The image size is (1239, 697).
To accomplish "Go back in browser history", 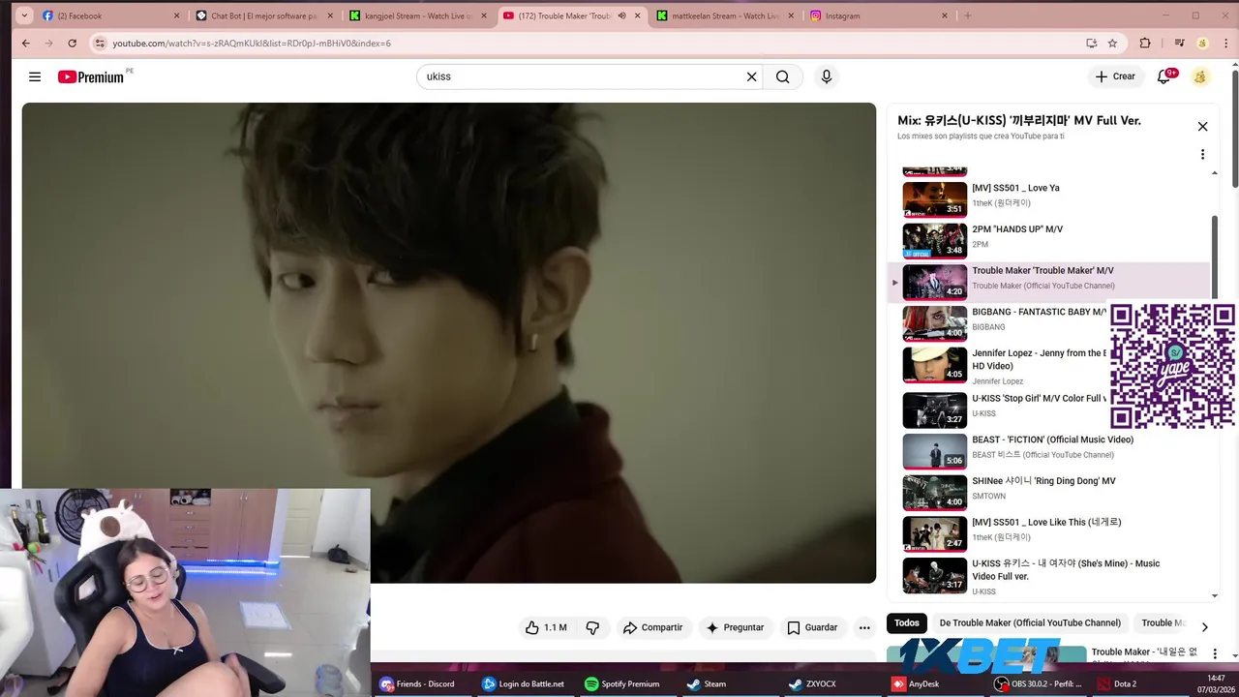I will (x=26, y=43).
